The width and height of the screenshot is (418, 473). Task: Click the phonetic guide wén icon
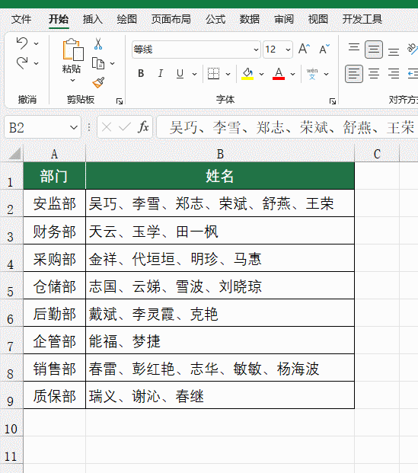tap(312, 74)
